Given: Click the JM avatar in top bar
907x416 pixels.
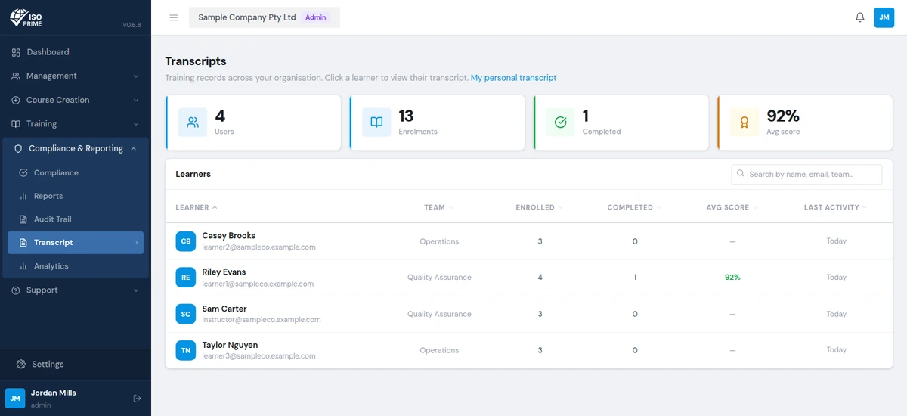Looking at the screenshot, I should point(884,17).
